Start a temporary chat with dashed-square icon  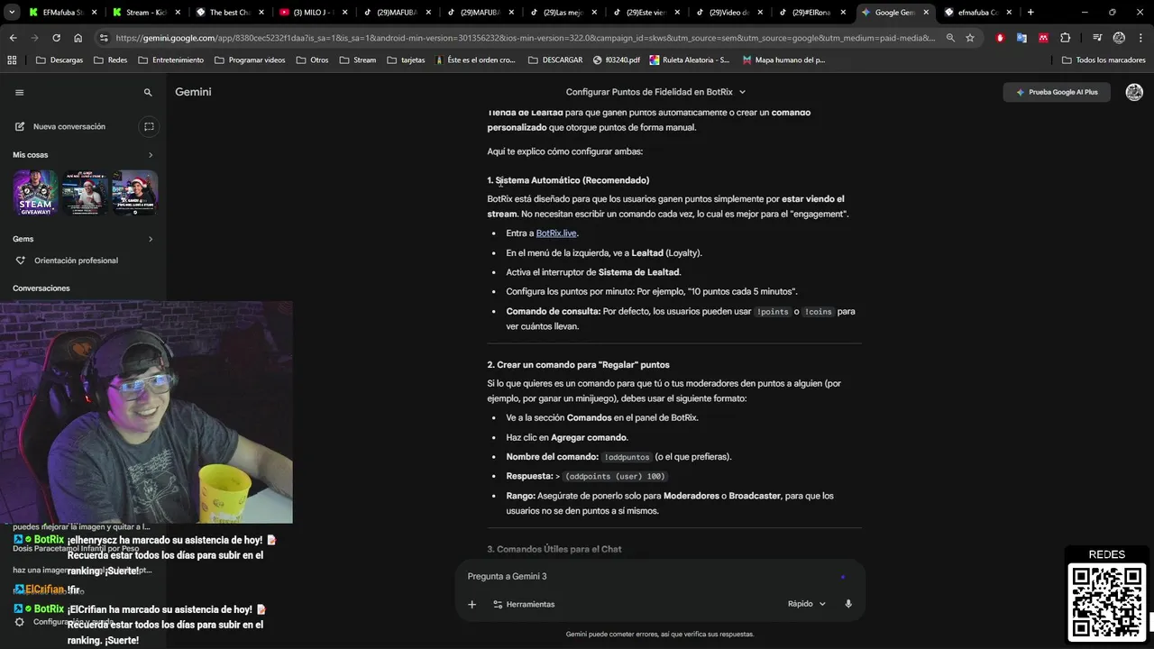point(149,126)
